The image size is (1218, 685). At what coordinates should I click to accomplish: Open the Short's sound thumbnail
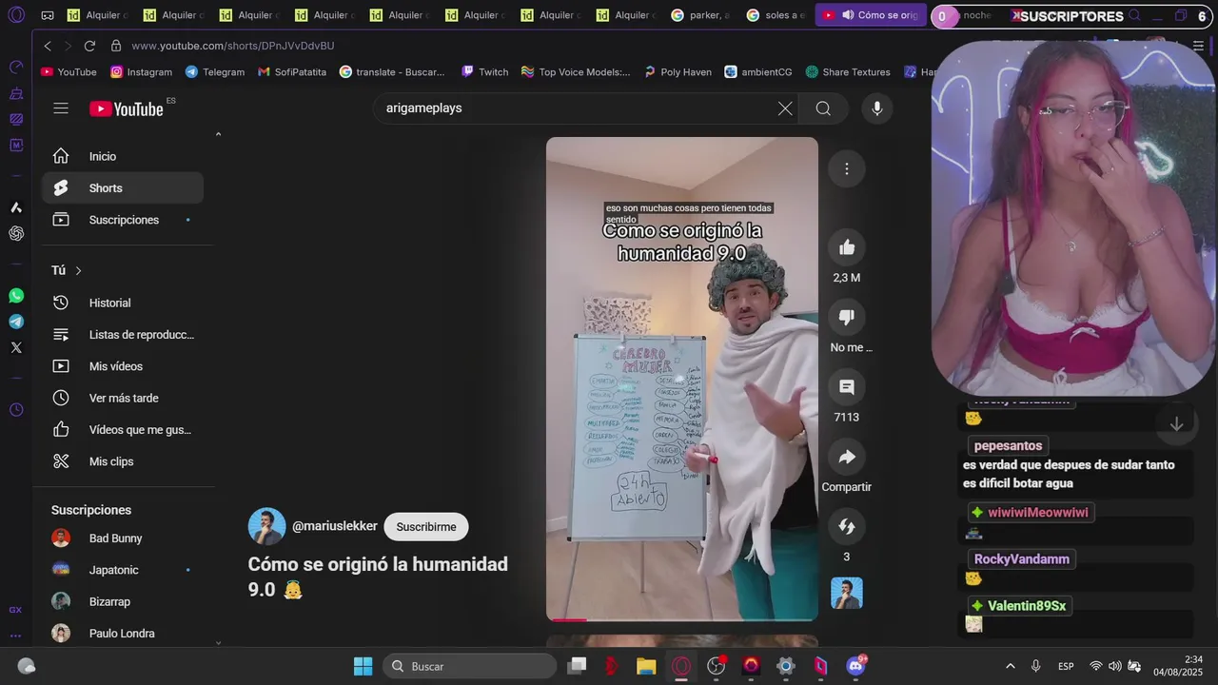click(847, 594)
